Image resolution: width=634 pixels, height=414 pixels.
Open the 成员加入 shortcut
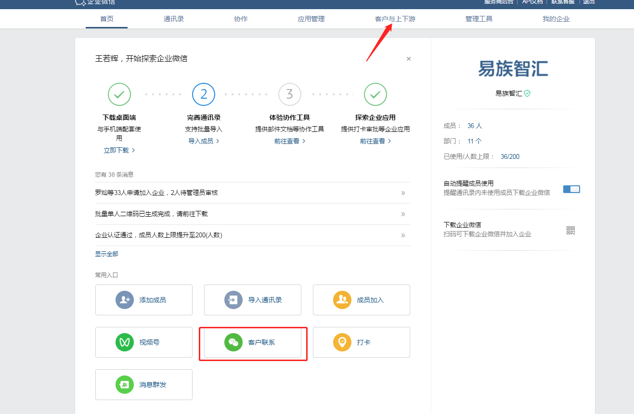point(362,300)
